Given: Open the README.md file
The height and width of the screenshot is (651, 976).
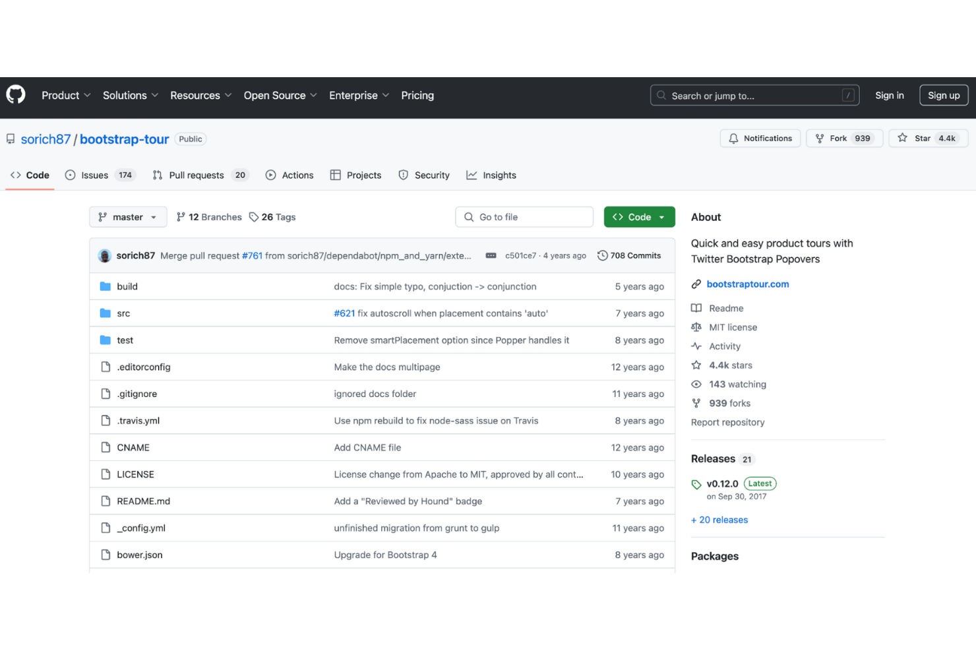Looking at the screenshot, I should [144, 501].
